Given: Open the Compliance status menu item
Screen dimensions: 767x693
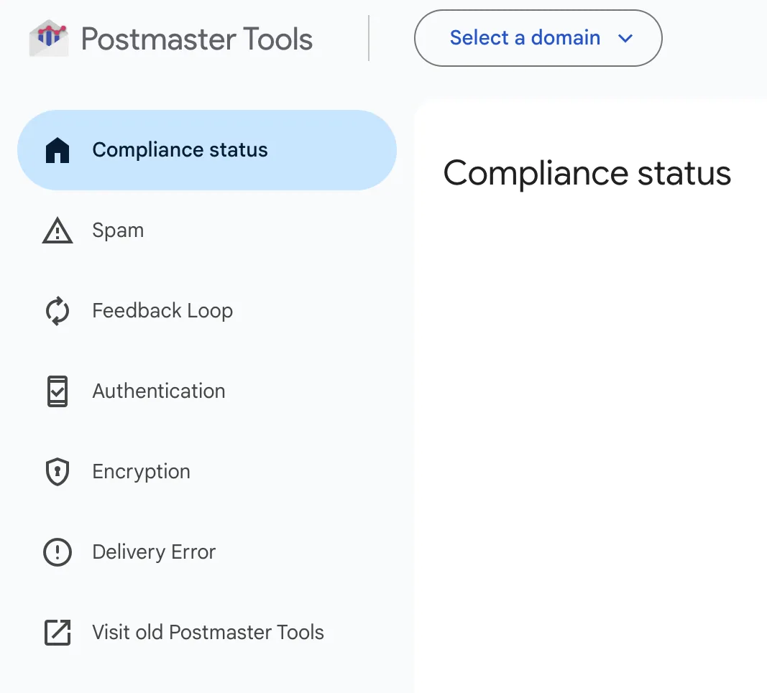Looking at the screenshot, I should click(x=207, y=150).
